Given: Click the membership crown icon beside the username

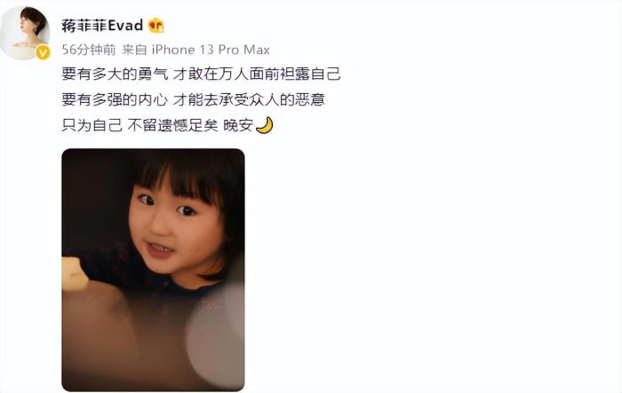Looking at the screenshot, I should pyautogui.click(x=155, y=26).
